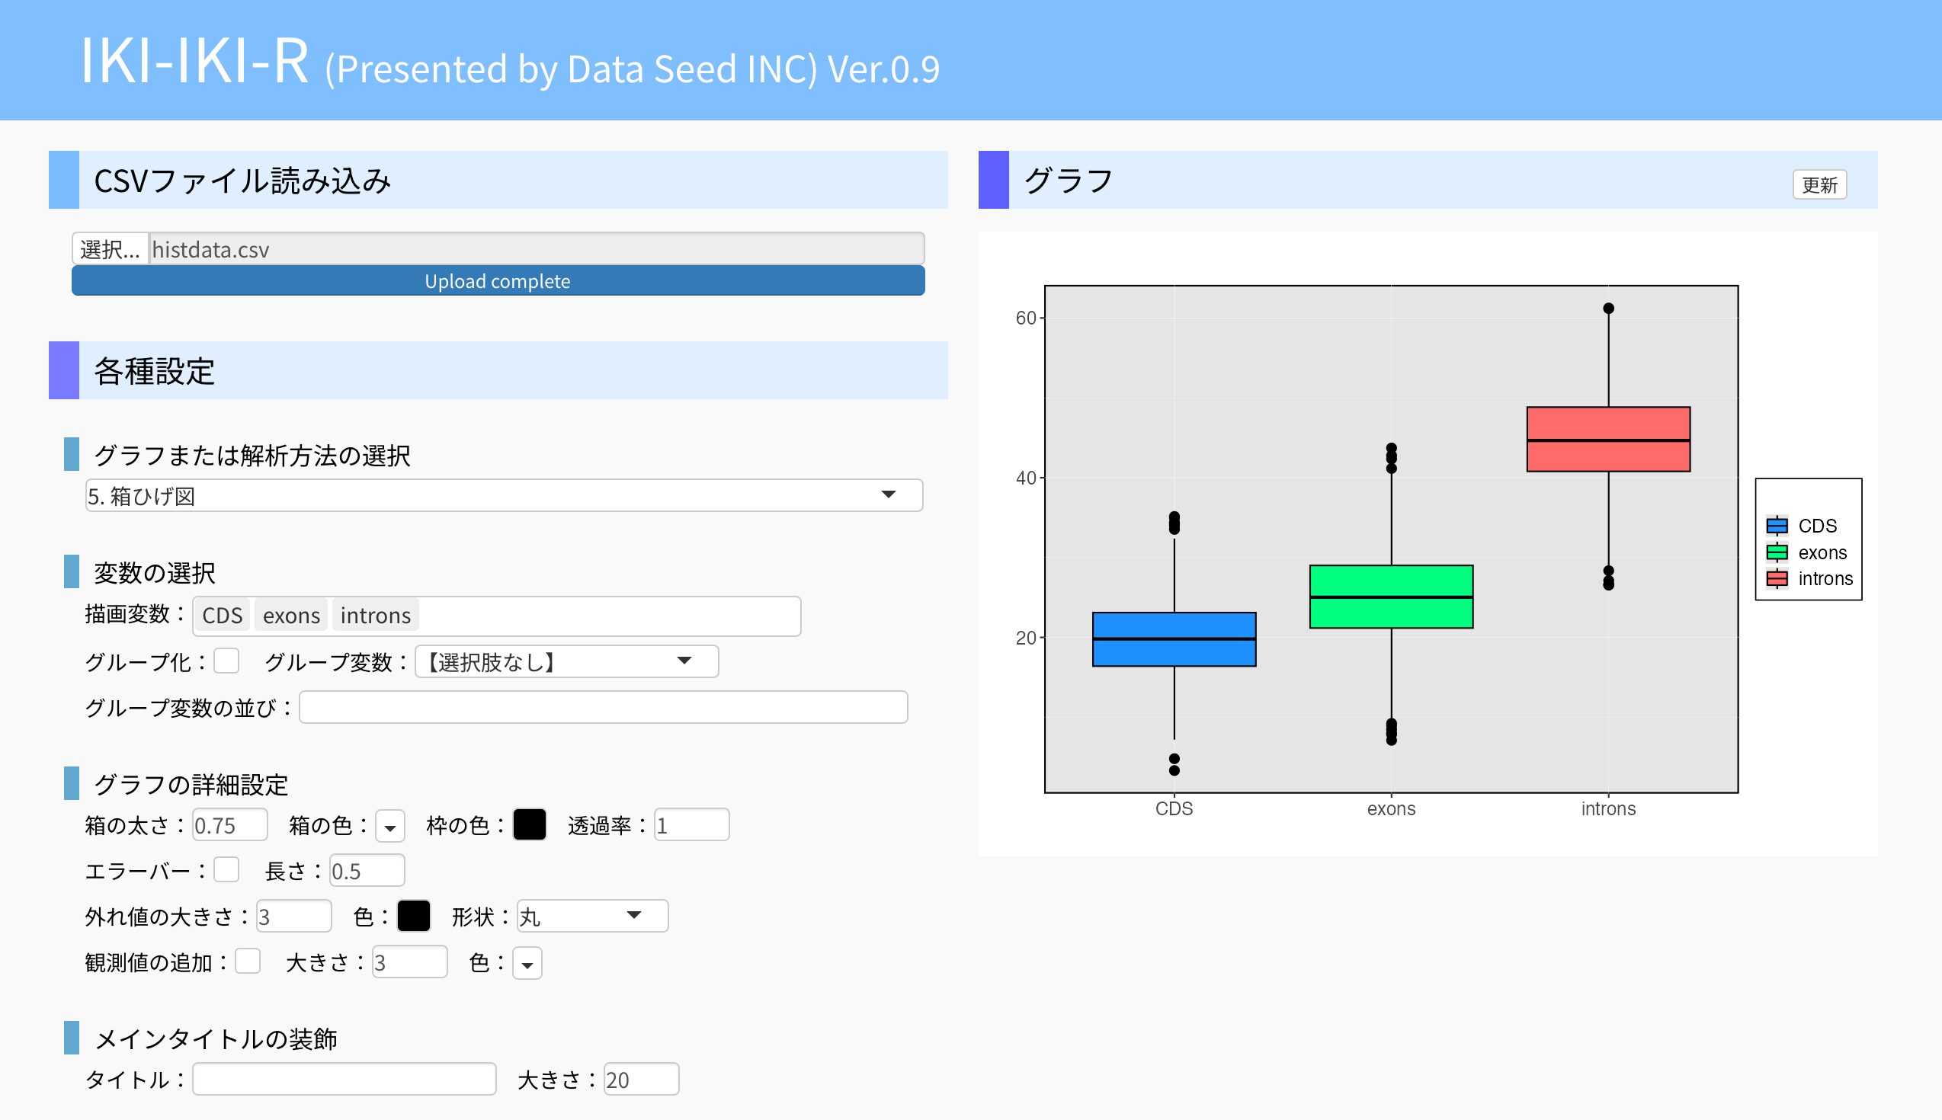Enable the グループ化 checkbox
The width and height of the screenshot is (1942, 1120).
pyautogui.click(x=226, y=661)
